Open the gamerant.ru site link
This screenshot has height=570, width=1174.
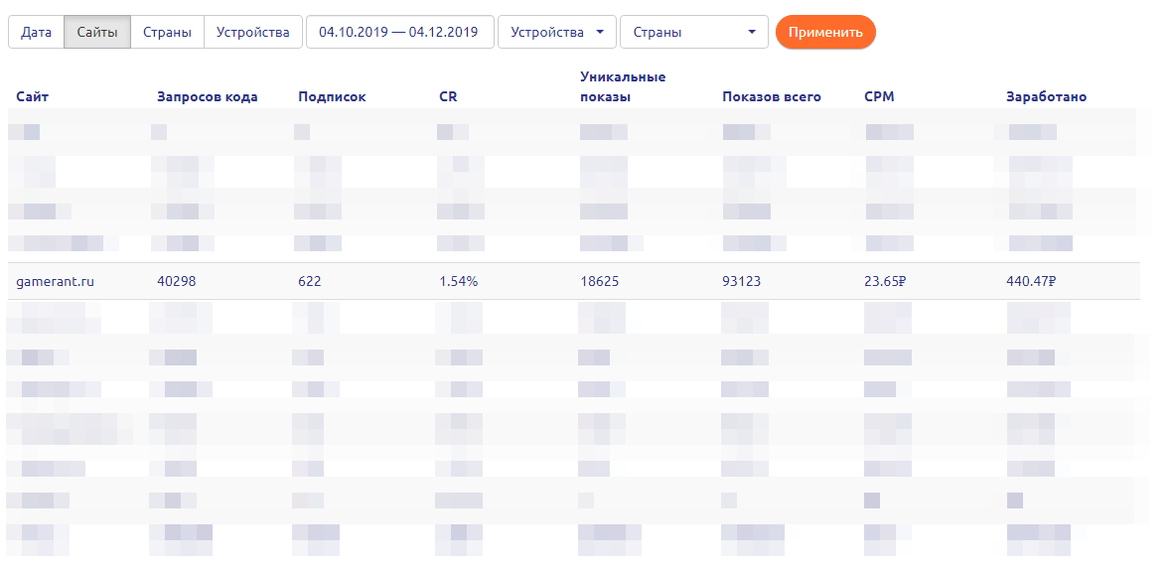pos(55,281)
